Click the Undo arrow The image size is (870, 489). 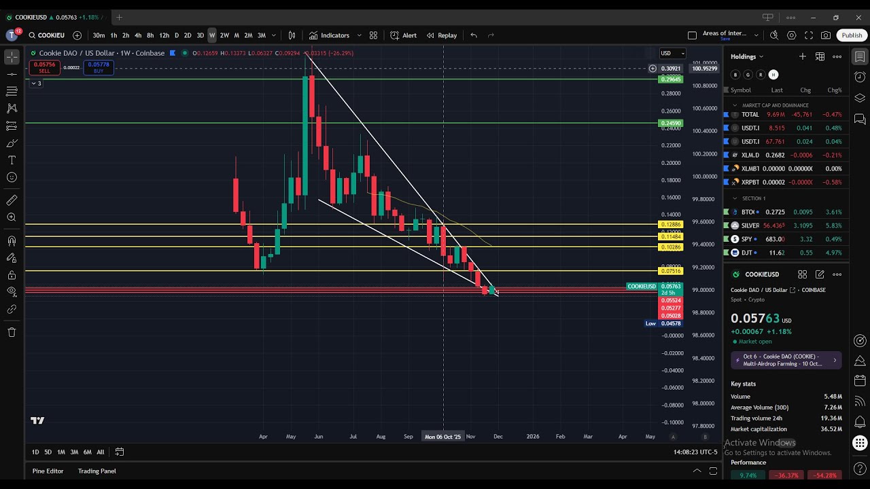coord(474,35)
